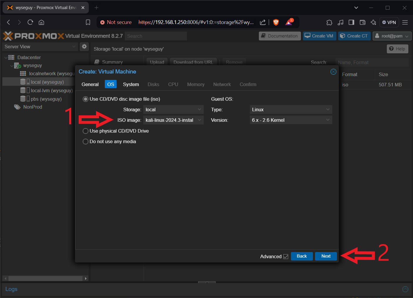Open the Leo AI sparkle icon
413x298 pixels.
pos(373,22)
